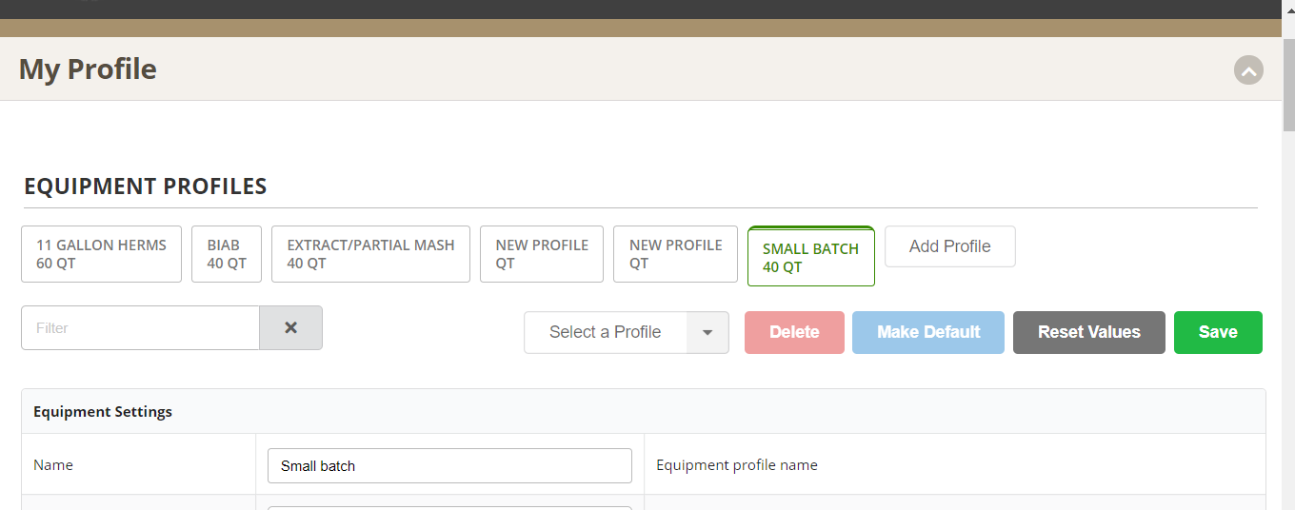This screenshot has width=1295, height=510.
Task: Click the Name row label
Action: click(53, 465)
